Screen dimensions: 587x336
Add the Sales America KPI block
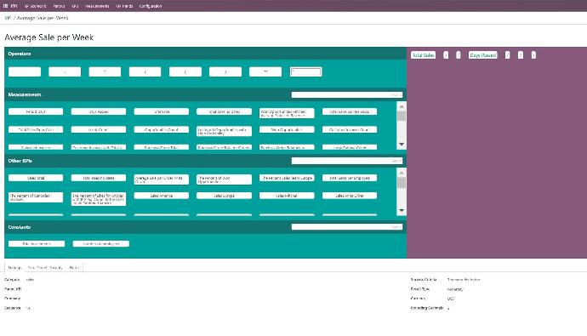click(162, 196)
